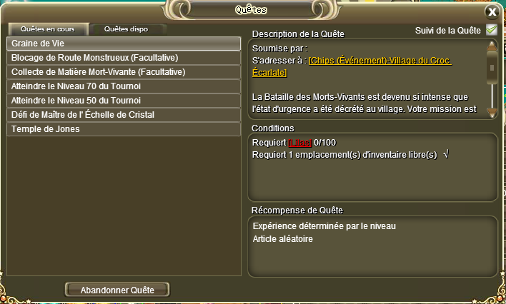Click the Abandonner Quête button

117,290
